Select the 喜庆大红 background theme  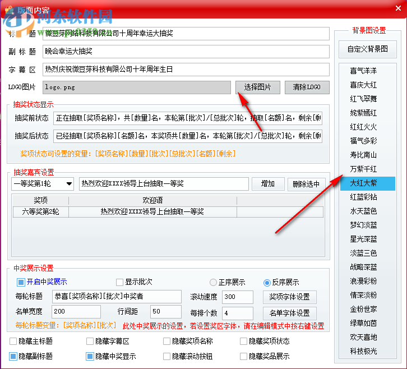pos(368,85)
